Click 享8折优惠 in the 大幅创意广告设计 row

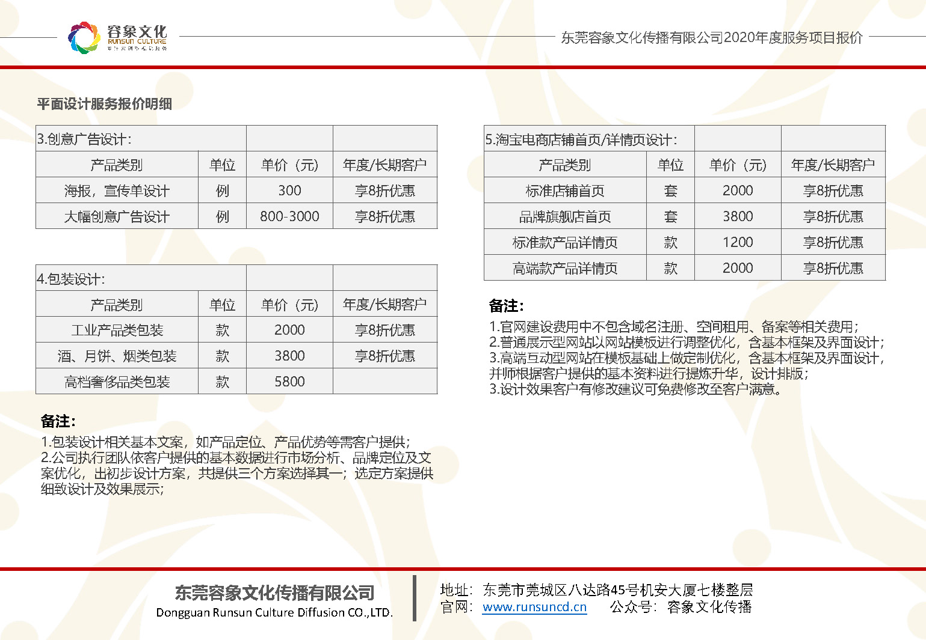pyautogui.click(x=385, y=217)
